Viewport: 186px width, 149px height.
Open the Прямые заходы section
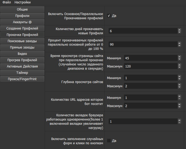[x=22, y=47]
